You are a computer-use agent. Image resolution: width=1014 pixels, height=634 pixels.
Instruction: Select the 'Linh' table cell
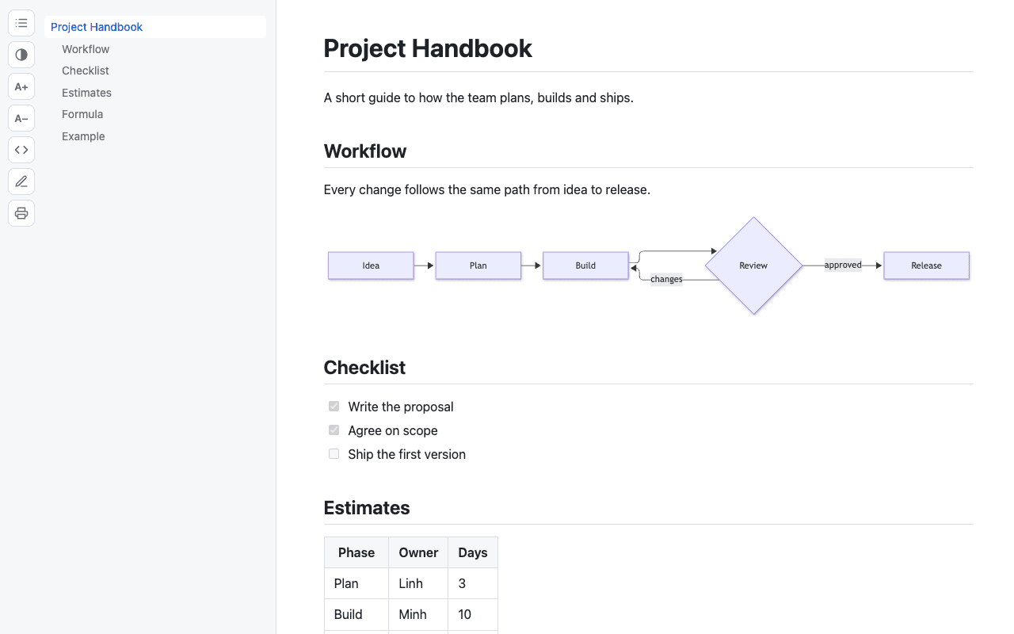[418, 583]
